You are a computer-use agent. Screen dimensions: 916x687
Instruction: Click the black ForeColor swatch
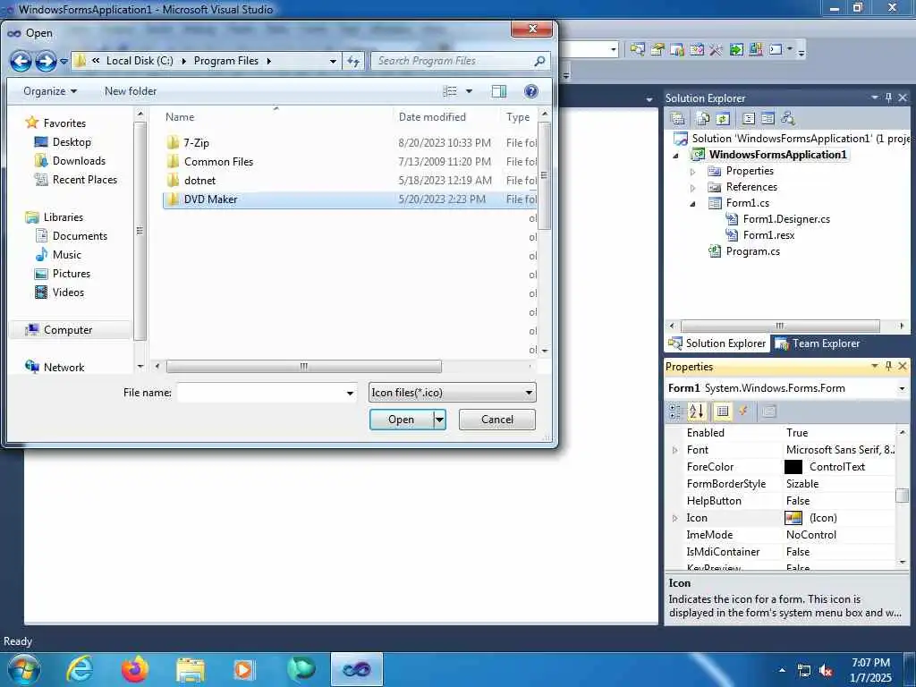[793, 467]
